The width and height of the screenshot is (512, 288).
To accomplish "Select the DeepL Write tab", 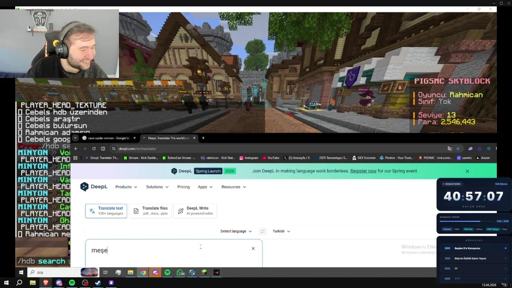I will point(195,211).
